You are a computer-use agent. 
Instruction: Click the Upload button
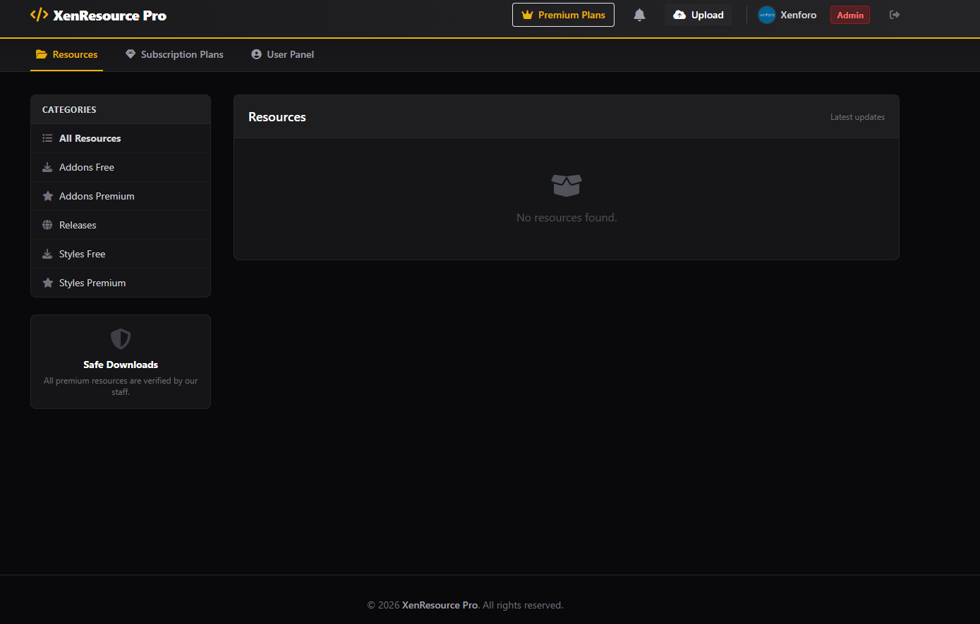pyautogui.click(x=698, y=15)
